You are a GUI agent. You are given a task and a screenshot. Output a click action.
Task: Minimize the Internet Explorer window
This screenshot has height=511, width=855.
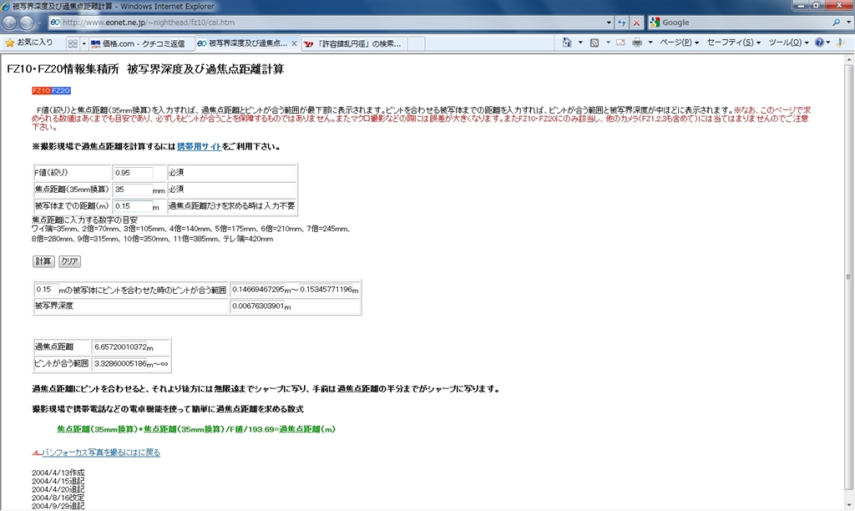tap(801, 6)
